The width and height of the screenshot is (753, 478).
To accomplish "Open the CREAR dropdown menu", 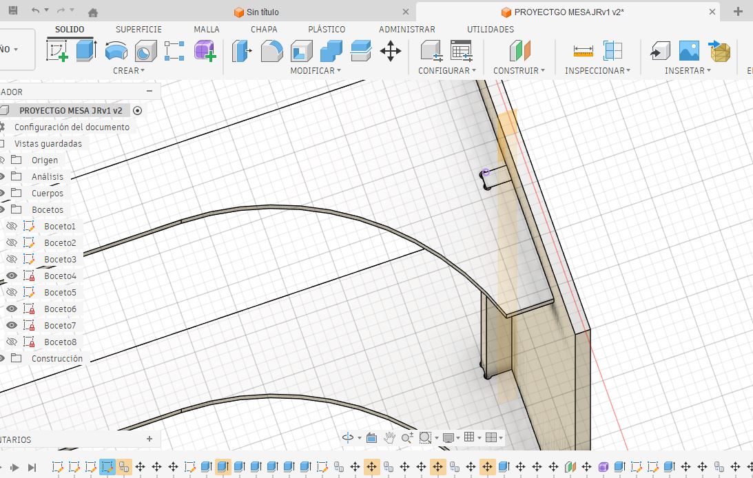I will [x=129, y=70].
